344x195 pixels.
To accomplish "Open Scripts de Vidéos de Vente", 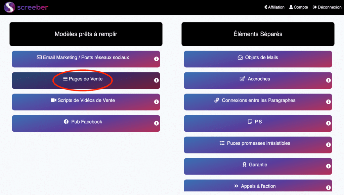I will (x=83, y=101).
